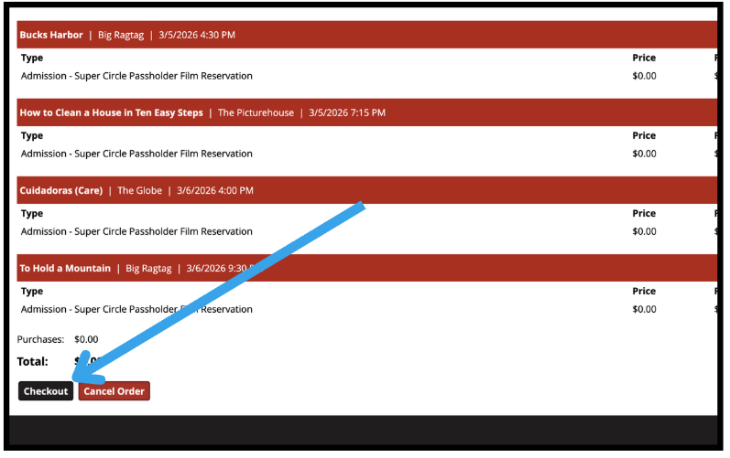This screenshot has height=458, width=730.
Task: Select the Bucks Harbor film title
Action: click(50, 35)
